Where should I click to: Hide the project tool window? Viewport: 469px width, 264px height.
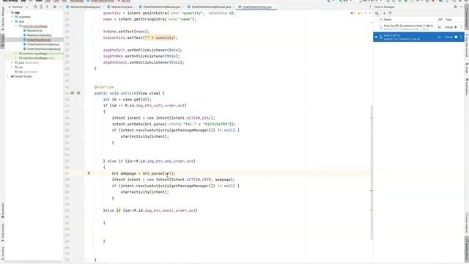point(60,7)
